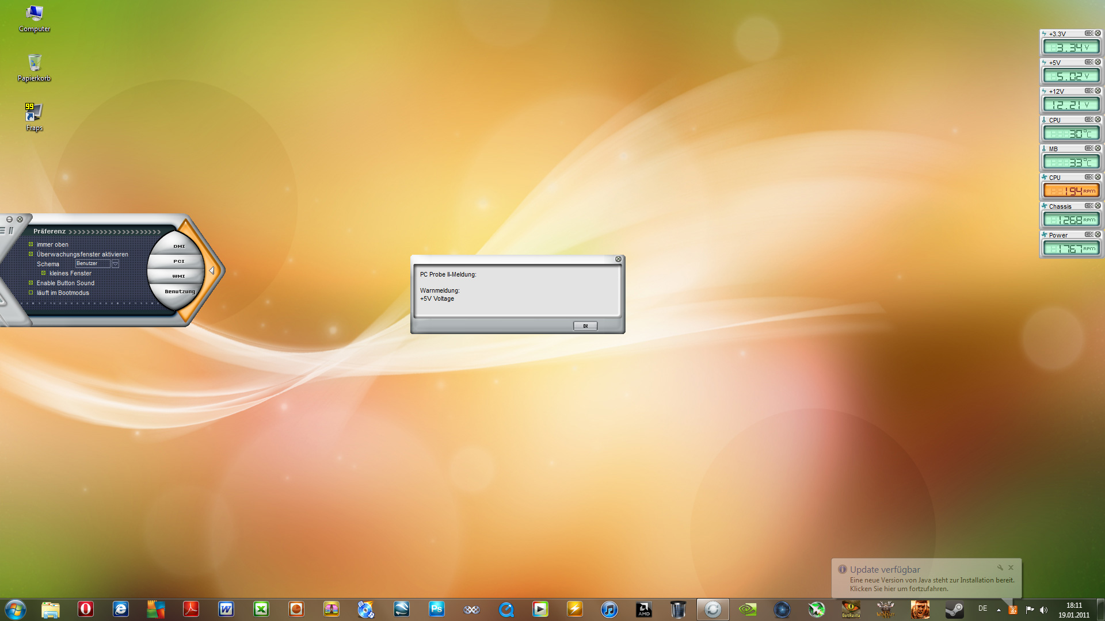Switch to the Benutzung tab

pyautogui.click(x=180, y=292)
